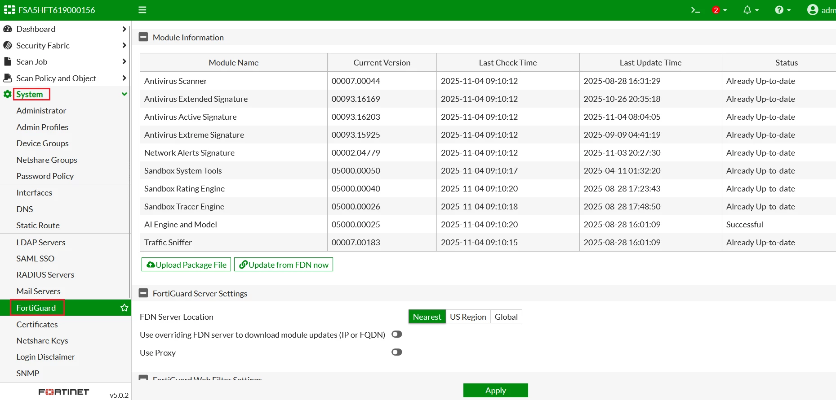Click the Scan Policy and Object icon
Image resolution: width=836 pixels, height=400 pixels.
(8, 78)
